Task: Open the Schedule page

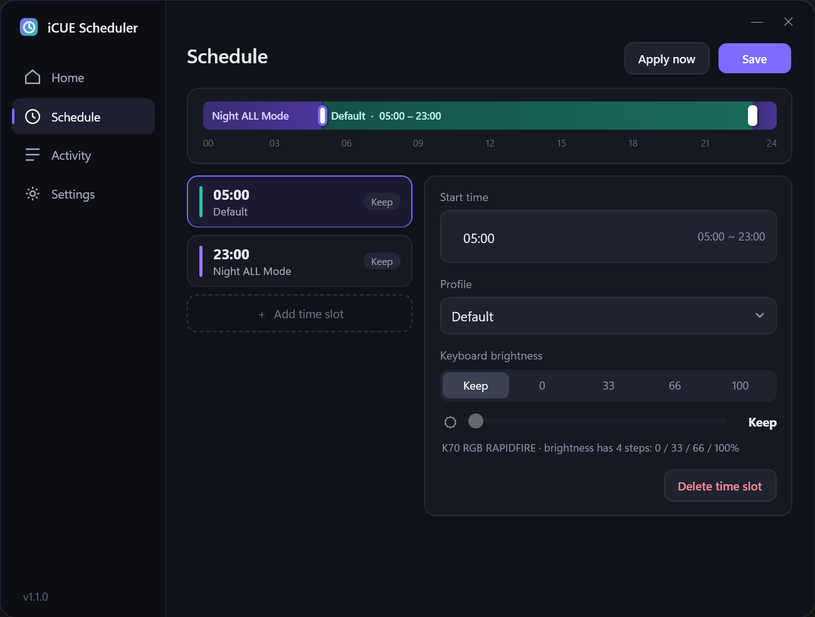Action: 83,117
